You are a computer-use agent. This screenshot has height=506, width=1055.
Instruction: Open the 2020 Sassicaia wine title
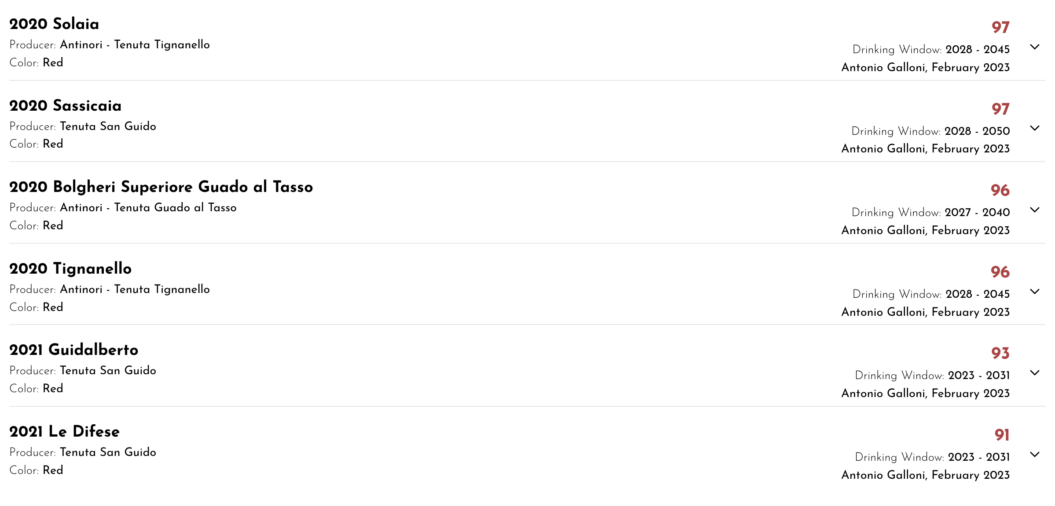click(x=66, y=105)
